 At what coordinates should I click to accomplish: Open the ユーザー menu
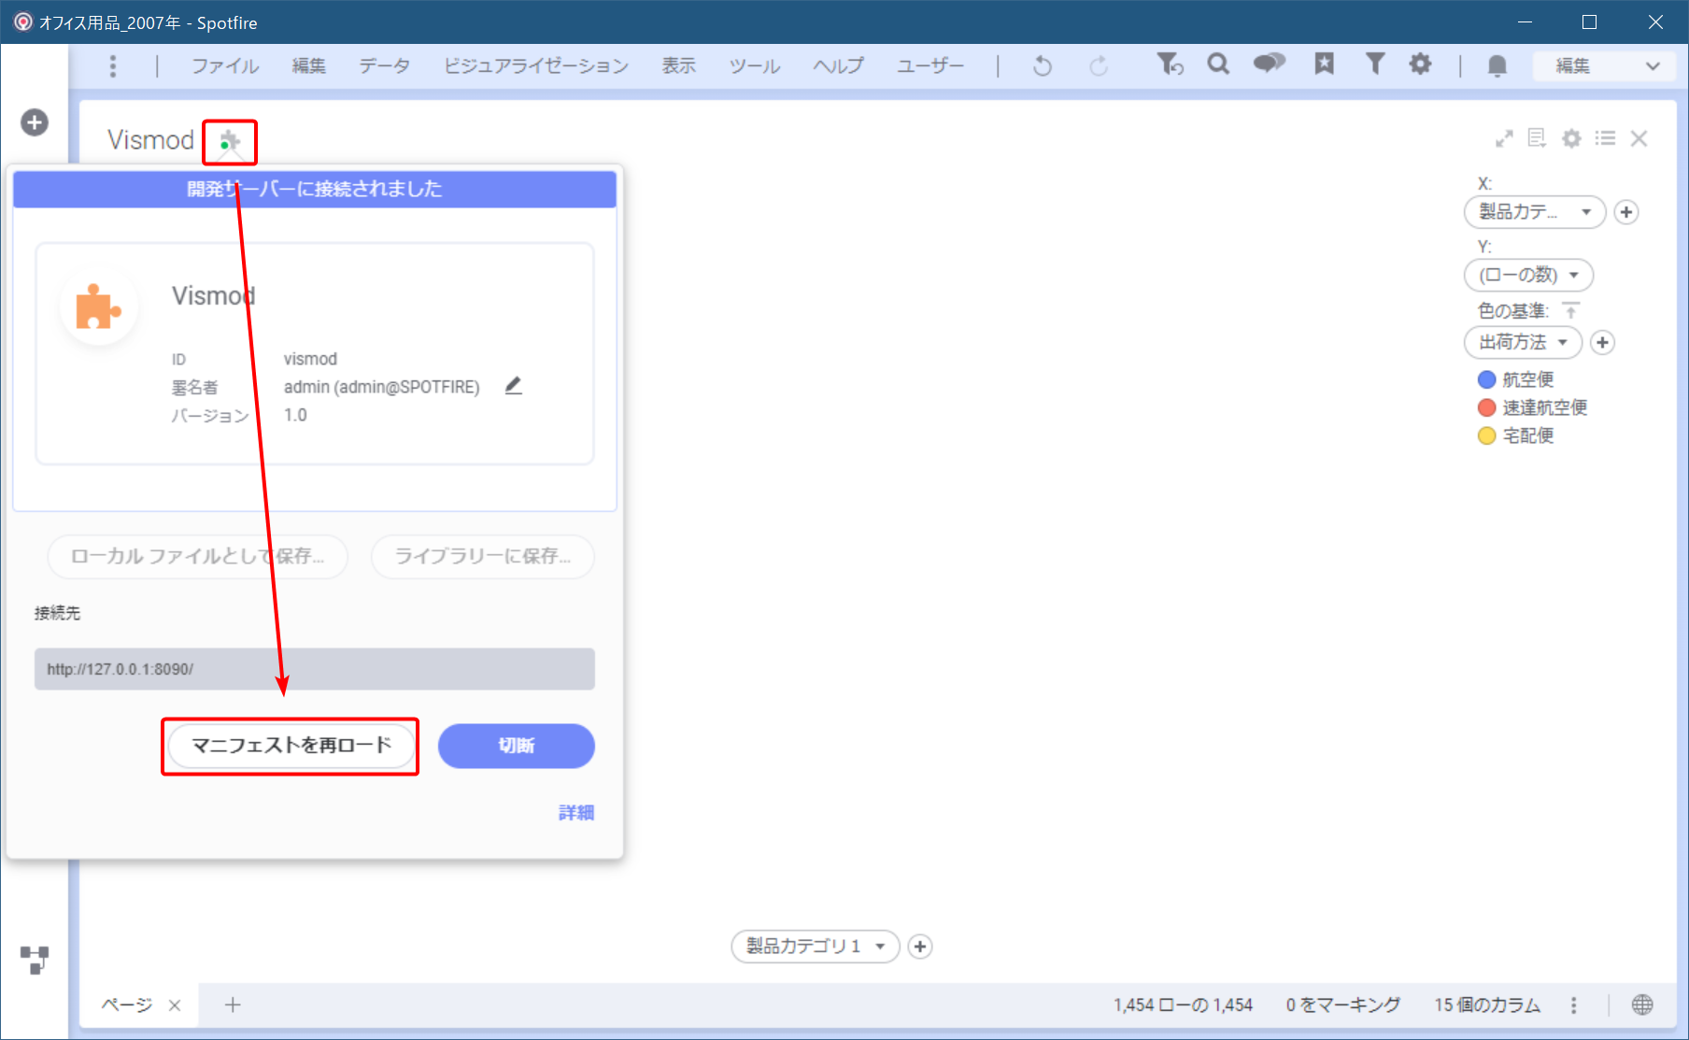coord(930,65)
